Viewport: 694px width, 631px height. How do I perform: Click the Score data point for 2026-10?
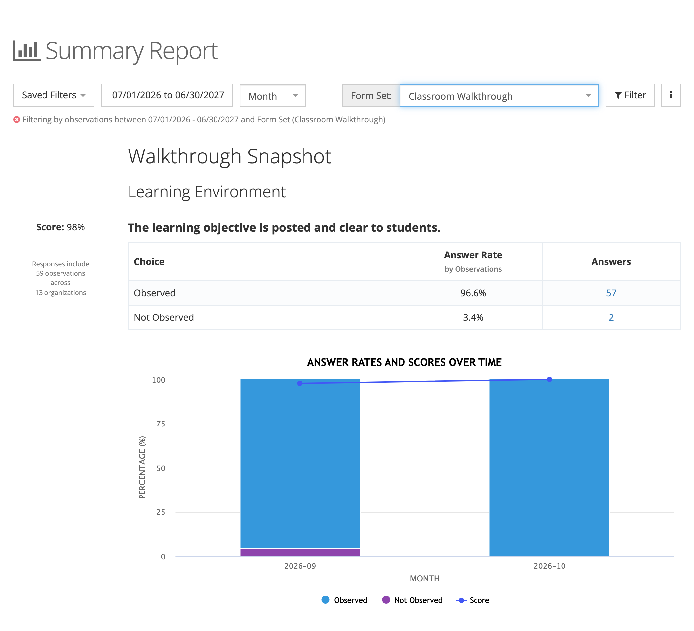[x=550, y=379]
